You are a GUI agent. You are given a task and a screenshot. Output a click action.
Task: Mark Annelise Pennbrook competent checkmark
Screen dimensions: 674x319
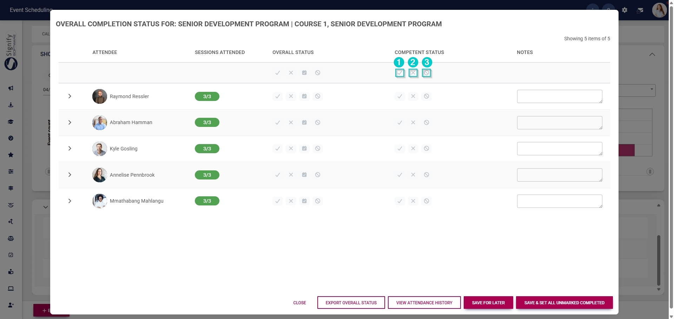pyautogui.click(x=400, y=175)
